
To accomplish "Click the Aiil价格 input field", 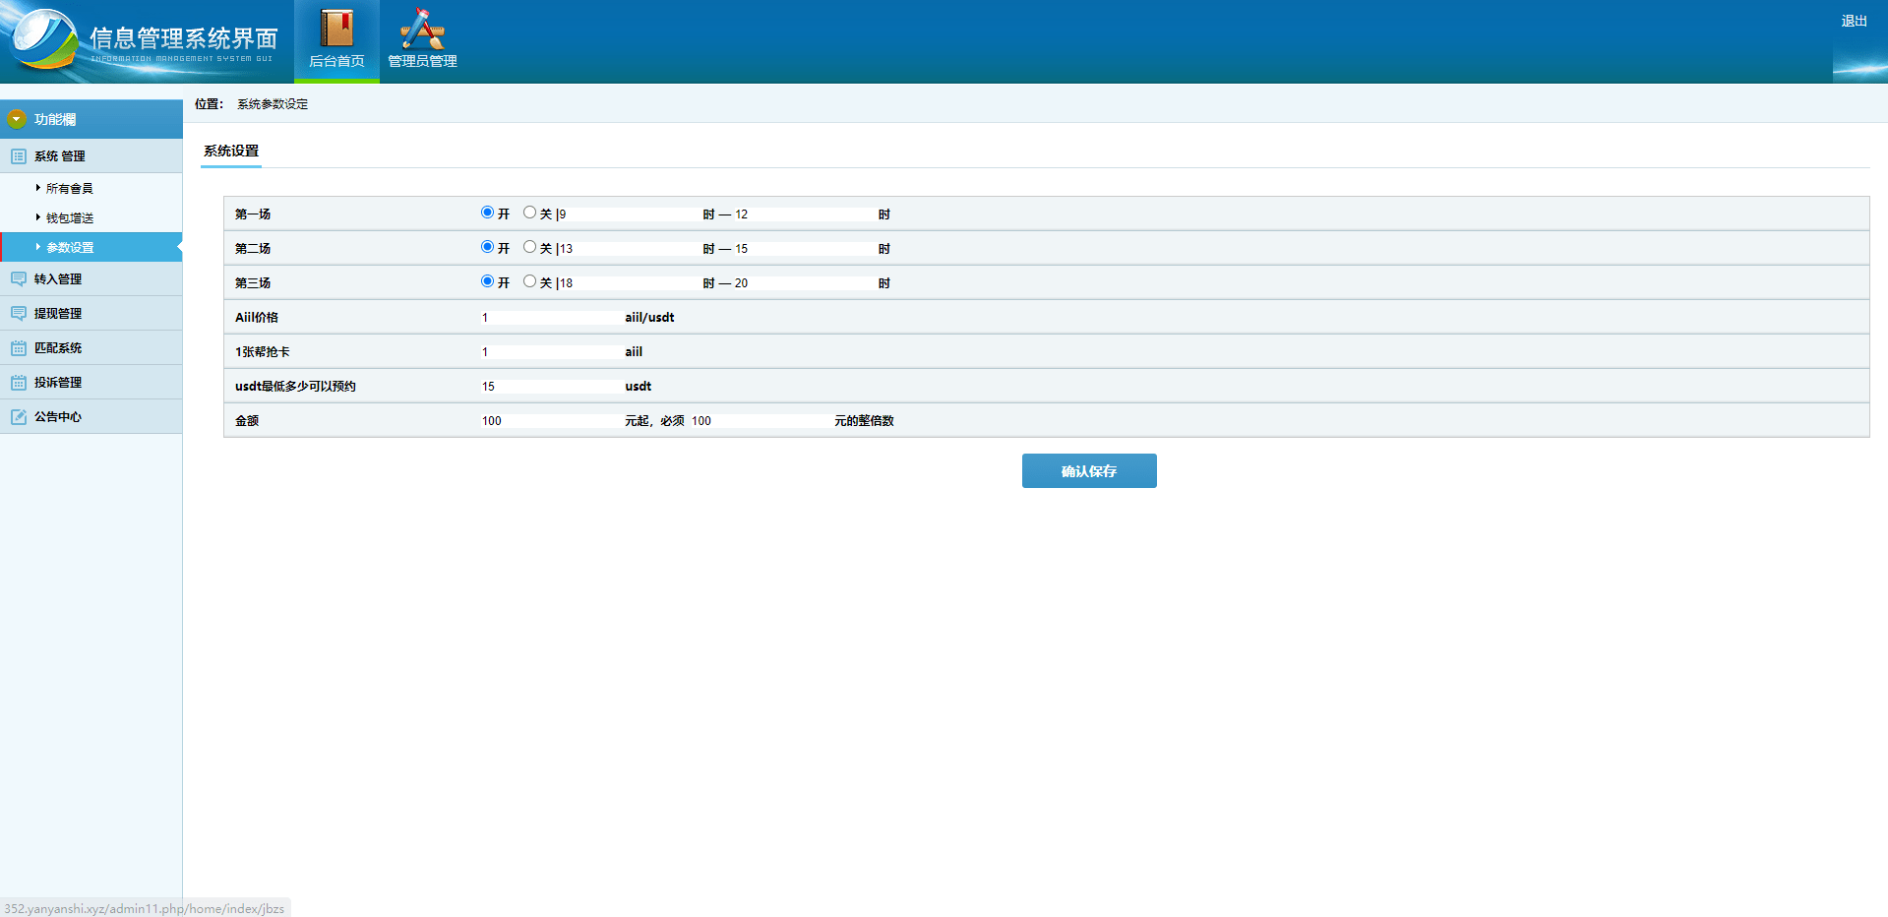I will coord(549,318).
